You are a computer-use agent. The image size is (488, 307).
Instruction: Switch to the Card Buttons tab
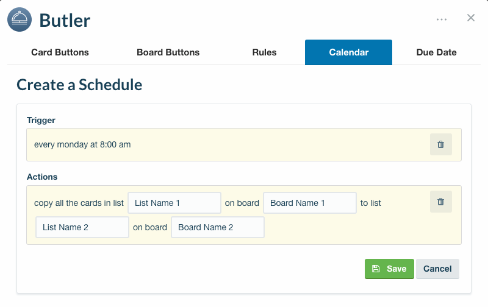(x=60, y=52)
